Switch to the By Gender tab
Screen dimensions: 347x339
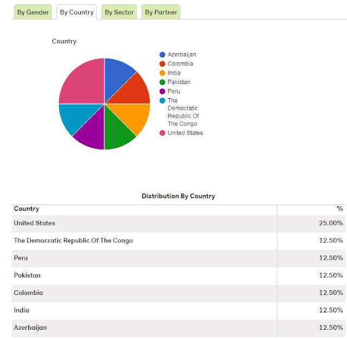pos(33,12)
